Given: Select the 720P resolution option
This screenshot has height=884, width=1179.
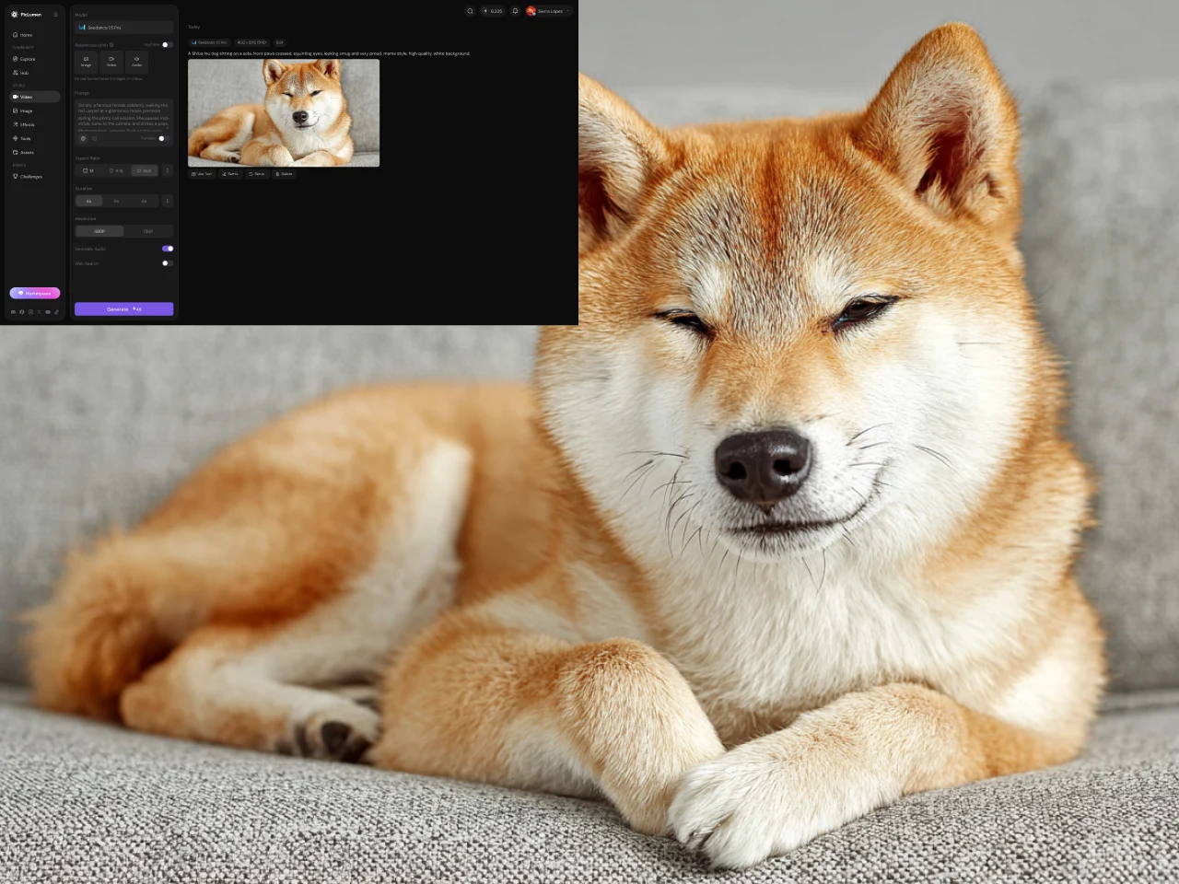Looking at the screenshot, I should pos(147,231).
